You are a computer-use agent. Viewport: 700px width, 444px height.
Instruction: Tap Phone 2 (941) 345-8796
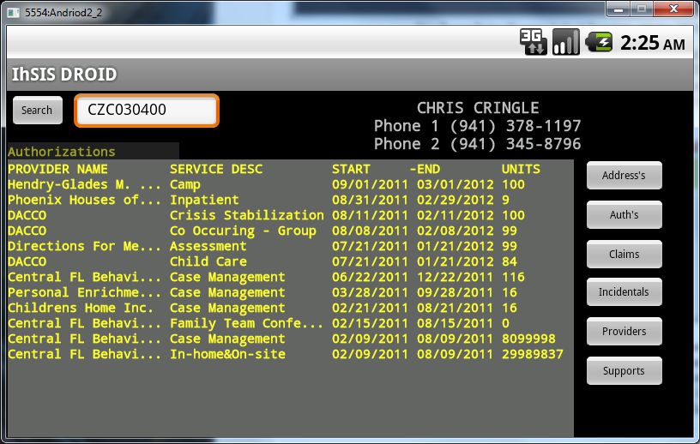pos(478,144)
